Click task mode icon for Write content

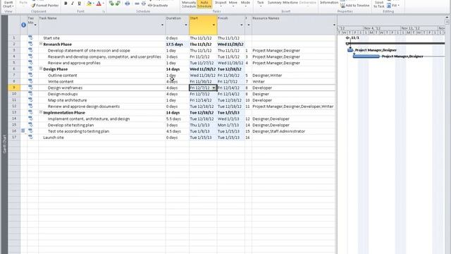tap(30, 82)
